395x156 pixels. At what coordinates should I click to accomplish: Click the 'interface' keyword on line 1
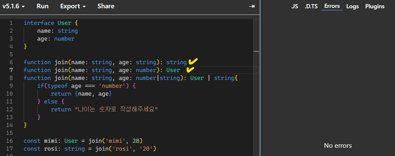tap(39, 23)
